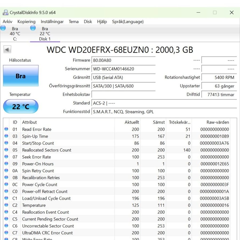Click the Firmware field showing 80.00A80
Screen dimensions: 240x240
(123, 61)
